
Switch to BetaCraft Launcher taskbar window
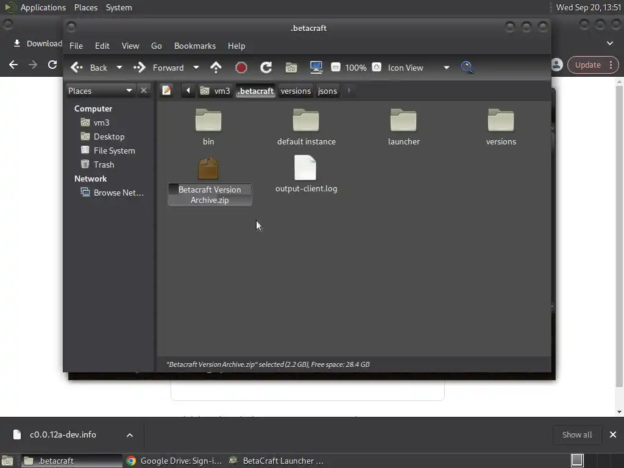click(277, 461)
